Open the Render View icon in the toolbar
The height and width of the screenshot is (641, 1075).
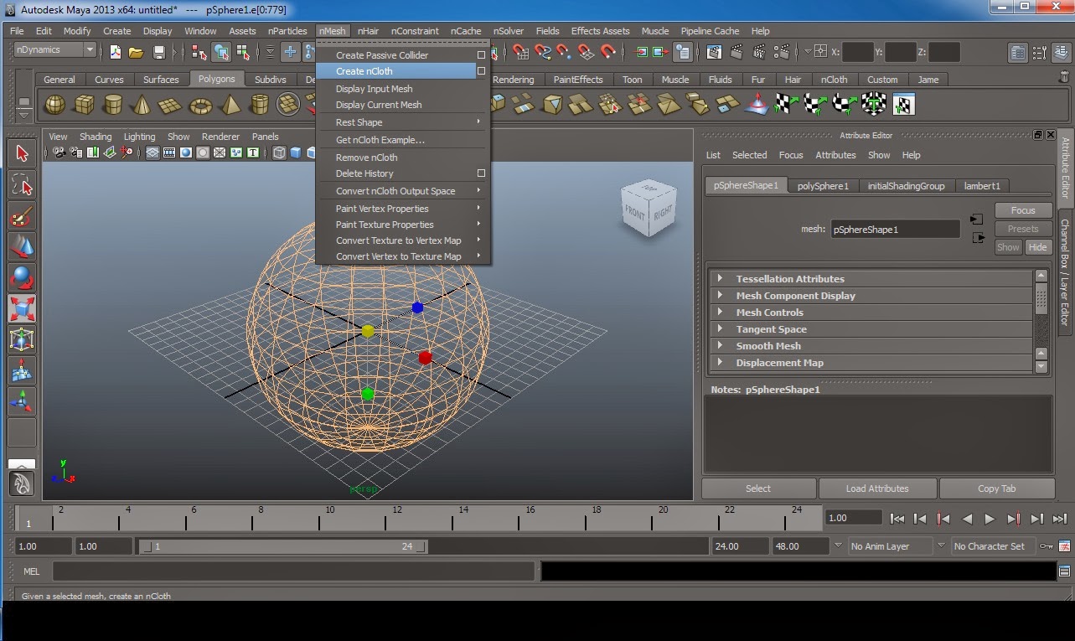click(714, 52)
